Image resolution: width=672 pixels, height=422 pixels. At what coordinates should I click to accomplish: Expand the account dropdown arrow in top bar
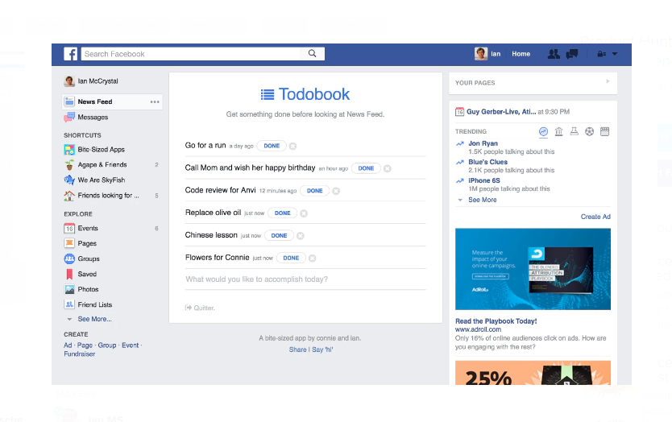click(615, 54)
